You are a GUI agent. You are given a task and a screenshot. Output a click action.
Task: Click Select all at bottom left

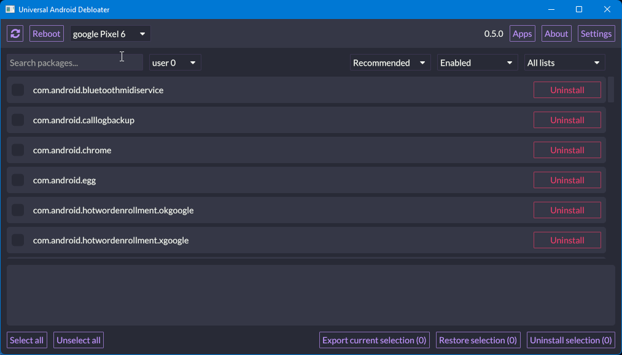point(27,340)
